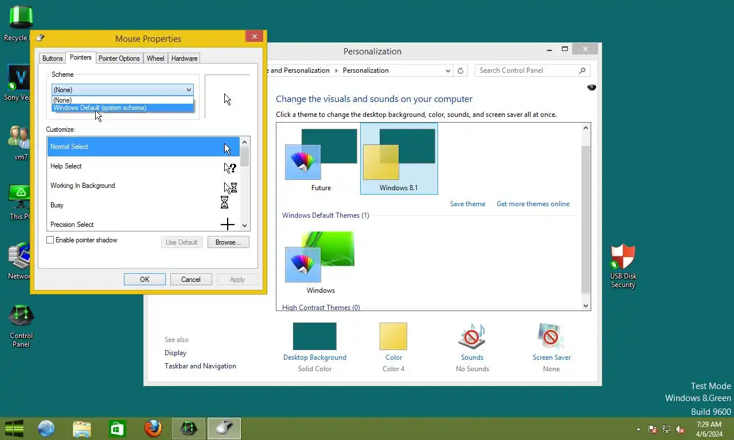The width and height of the screenshot is (734, 440).
Task: Switch to the Pointers tab
Action: pos(80,57)
